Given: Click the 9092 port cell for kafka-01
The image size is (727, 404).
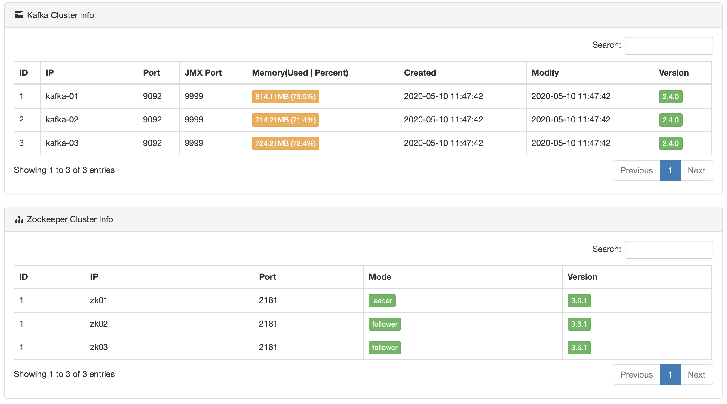Looking at the screenshot, I should click(159, 96).
